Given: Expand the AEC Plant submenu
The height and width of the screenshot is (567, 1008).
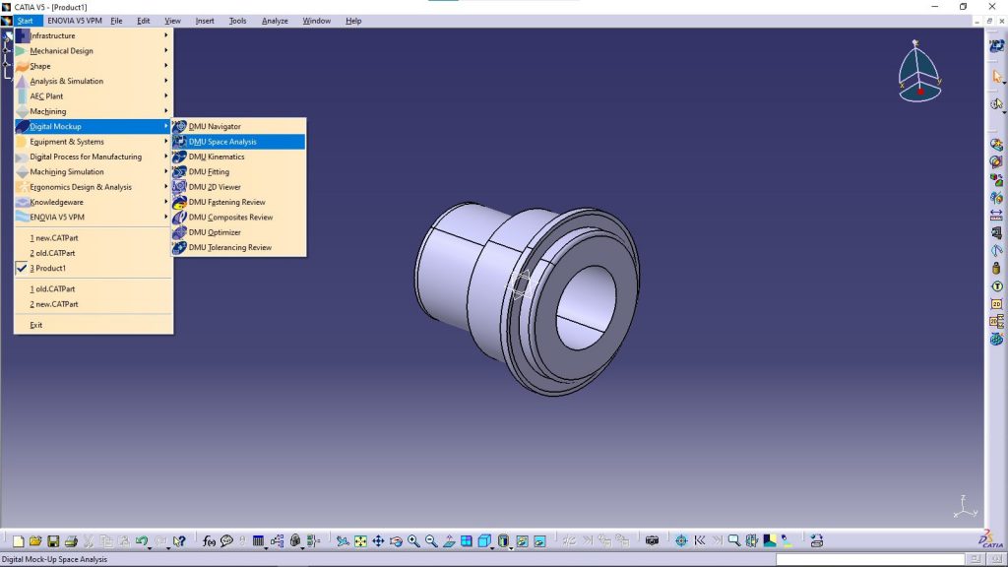Looking at the screenshot, I should point(94,96).
